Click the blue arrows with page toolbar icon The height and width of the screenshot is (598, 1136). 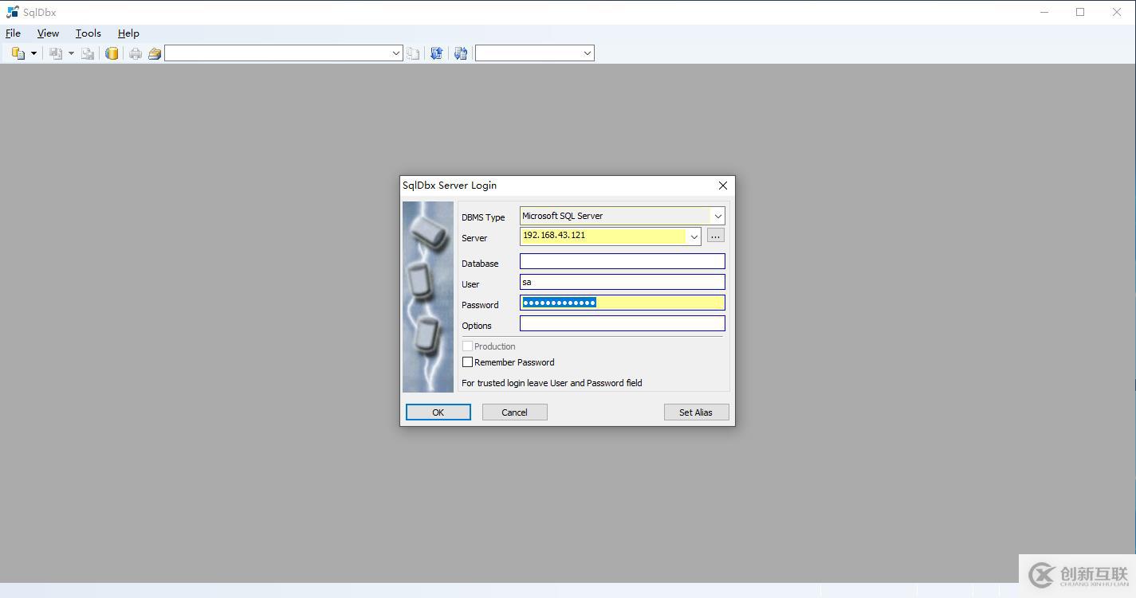point(460,53)
